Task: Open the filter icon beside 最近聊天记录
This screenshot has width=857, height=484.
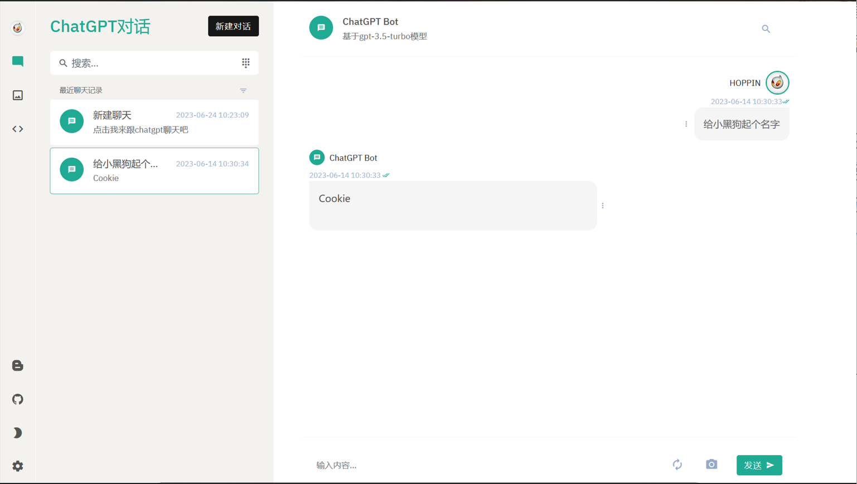Action: 244,90
